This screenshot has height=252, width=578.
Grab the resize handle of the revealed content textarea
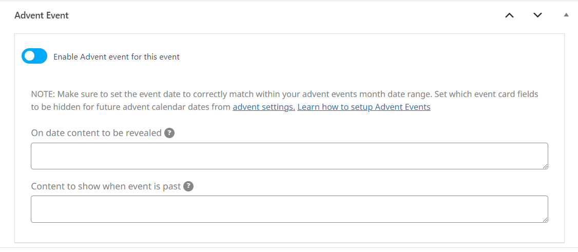(545, 166)
